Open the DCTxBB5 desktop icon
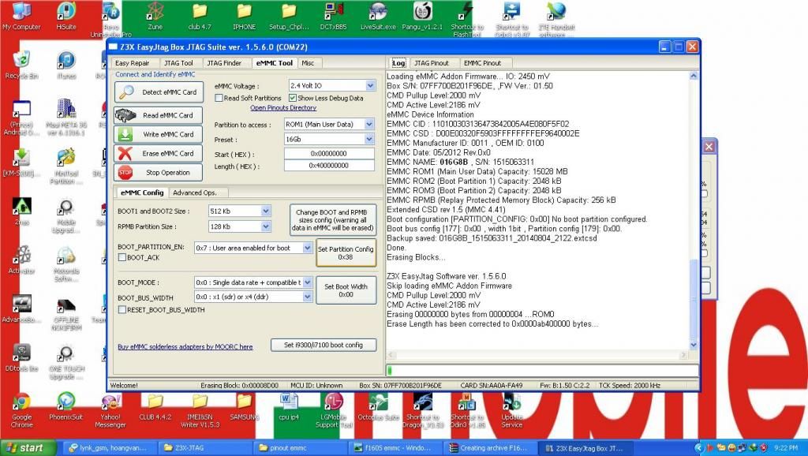 pyautogui.click(x=334, y=17)
